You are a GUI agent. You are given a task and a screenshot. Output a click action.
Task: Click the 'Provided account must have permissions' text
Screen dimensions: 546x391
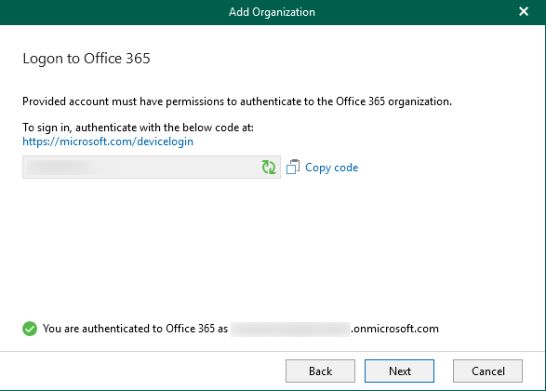pyautogui.click(x=237, y=101)
